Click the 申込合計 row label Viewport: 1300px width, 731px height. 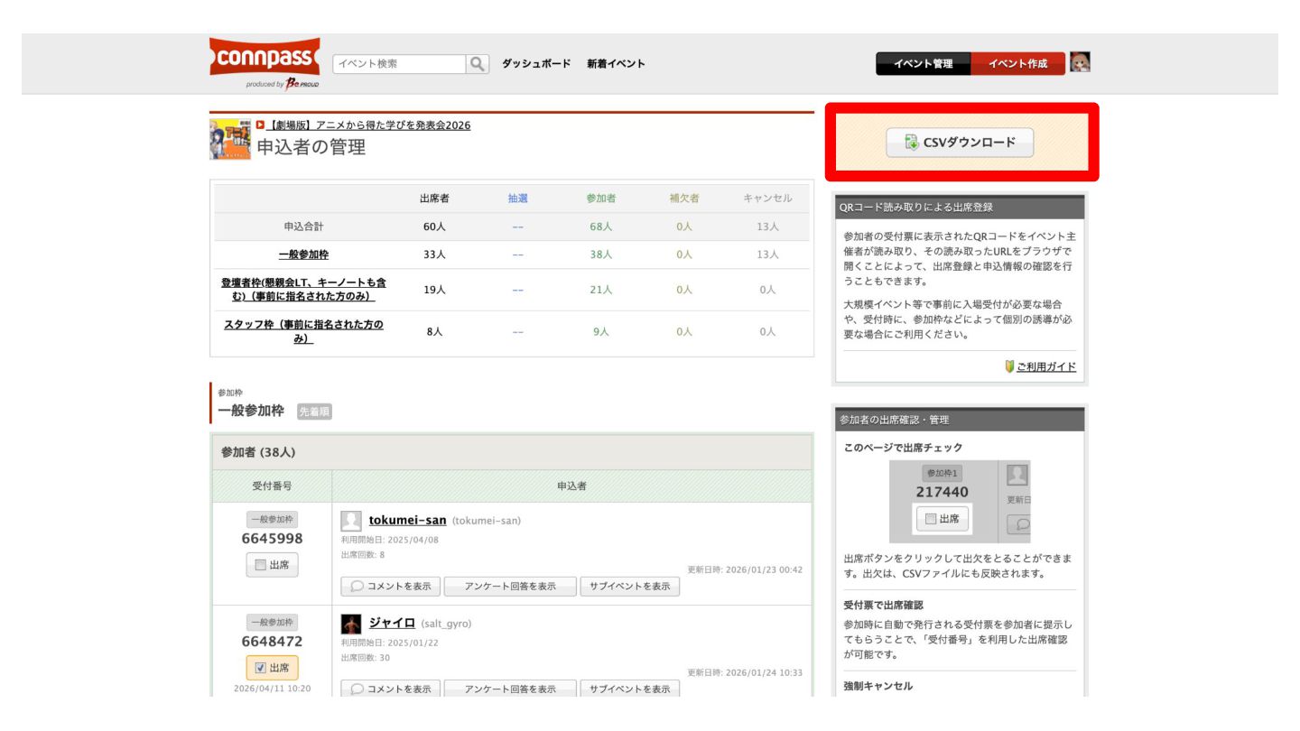pyautogui.click(x=303, y=227)
